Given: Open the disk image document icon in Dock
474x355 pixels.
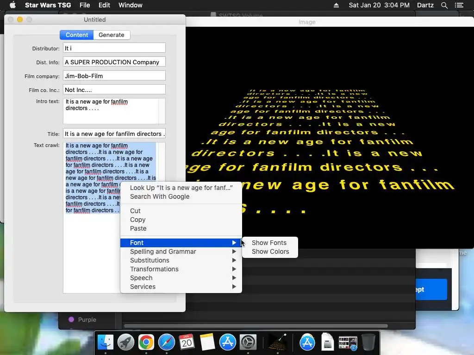Looking at the screenshot, I should click(x=327, y=343).
